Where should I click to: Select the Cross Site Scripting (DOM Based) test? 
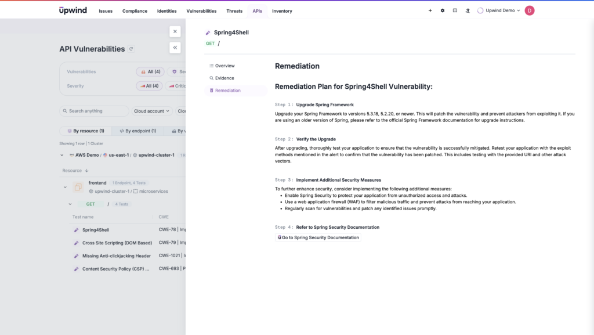pyautogui.click(x=116, y=243)
